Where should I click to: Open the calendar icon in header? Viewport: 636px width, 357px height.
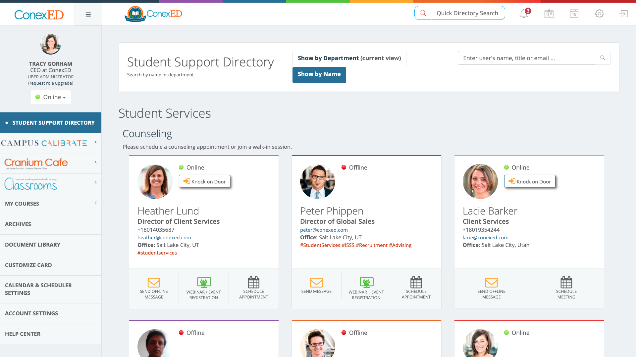point(574,14)
